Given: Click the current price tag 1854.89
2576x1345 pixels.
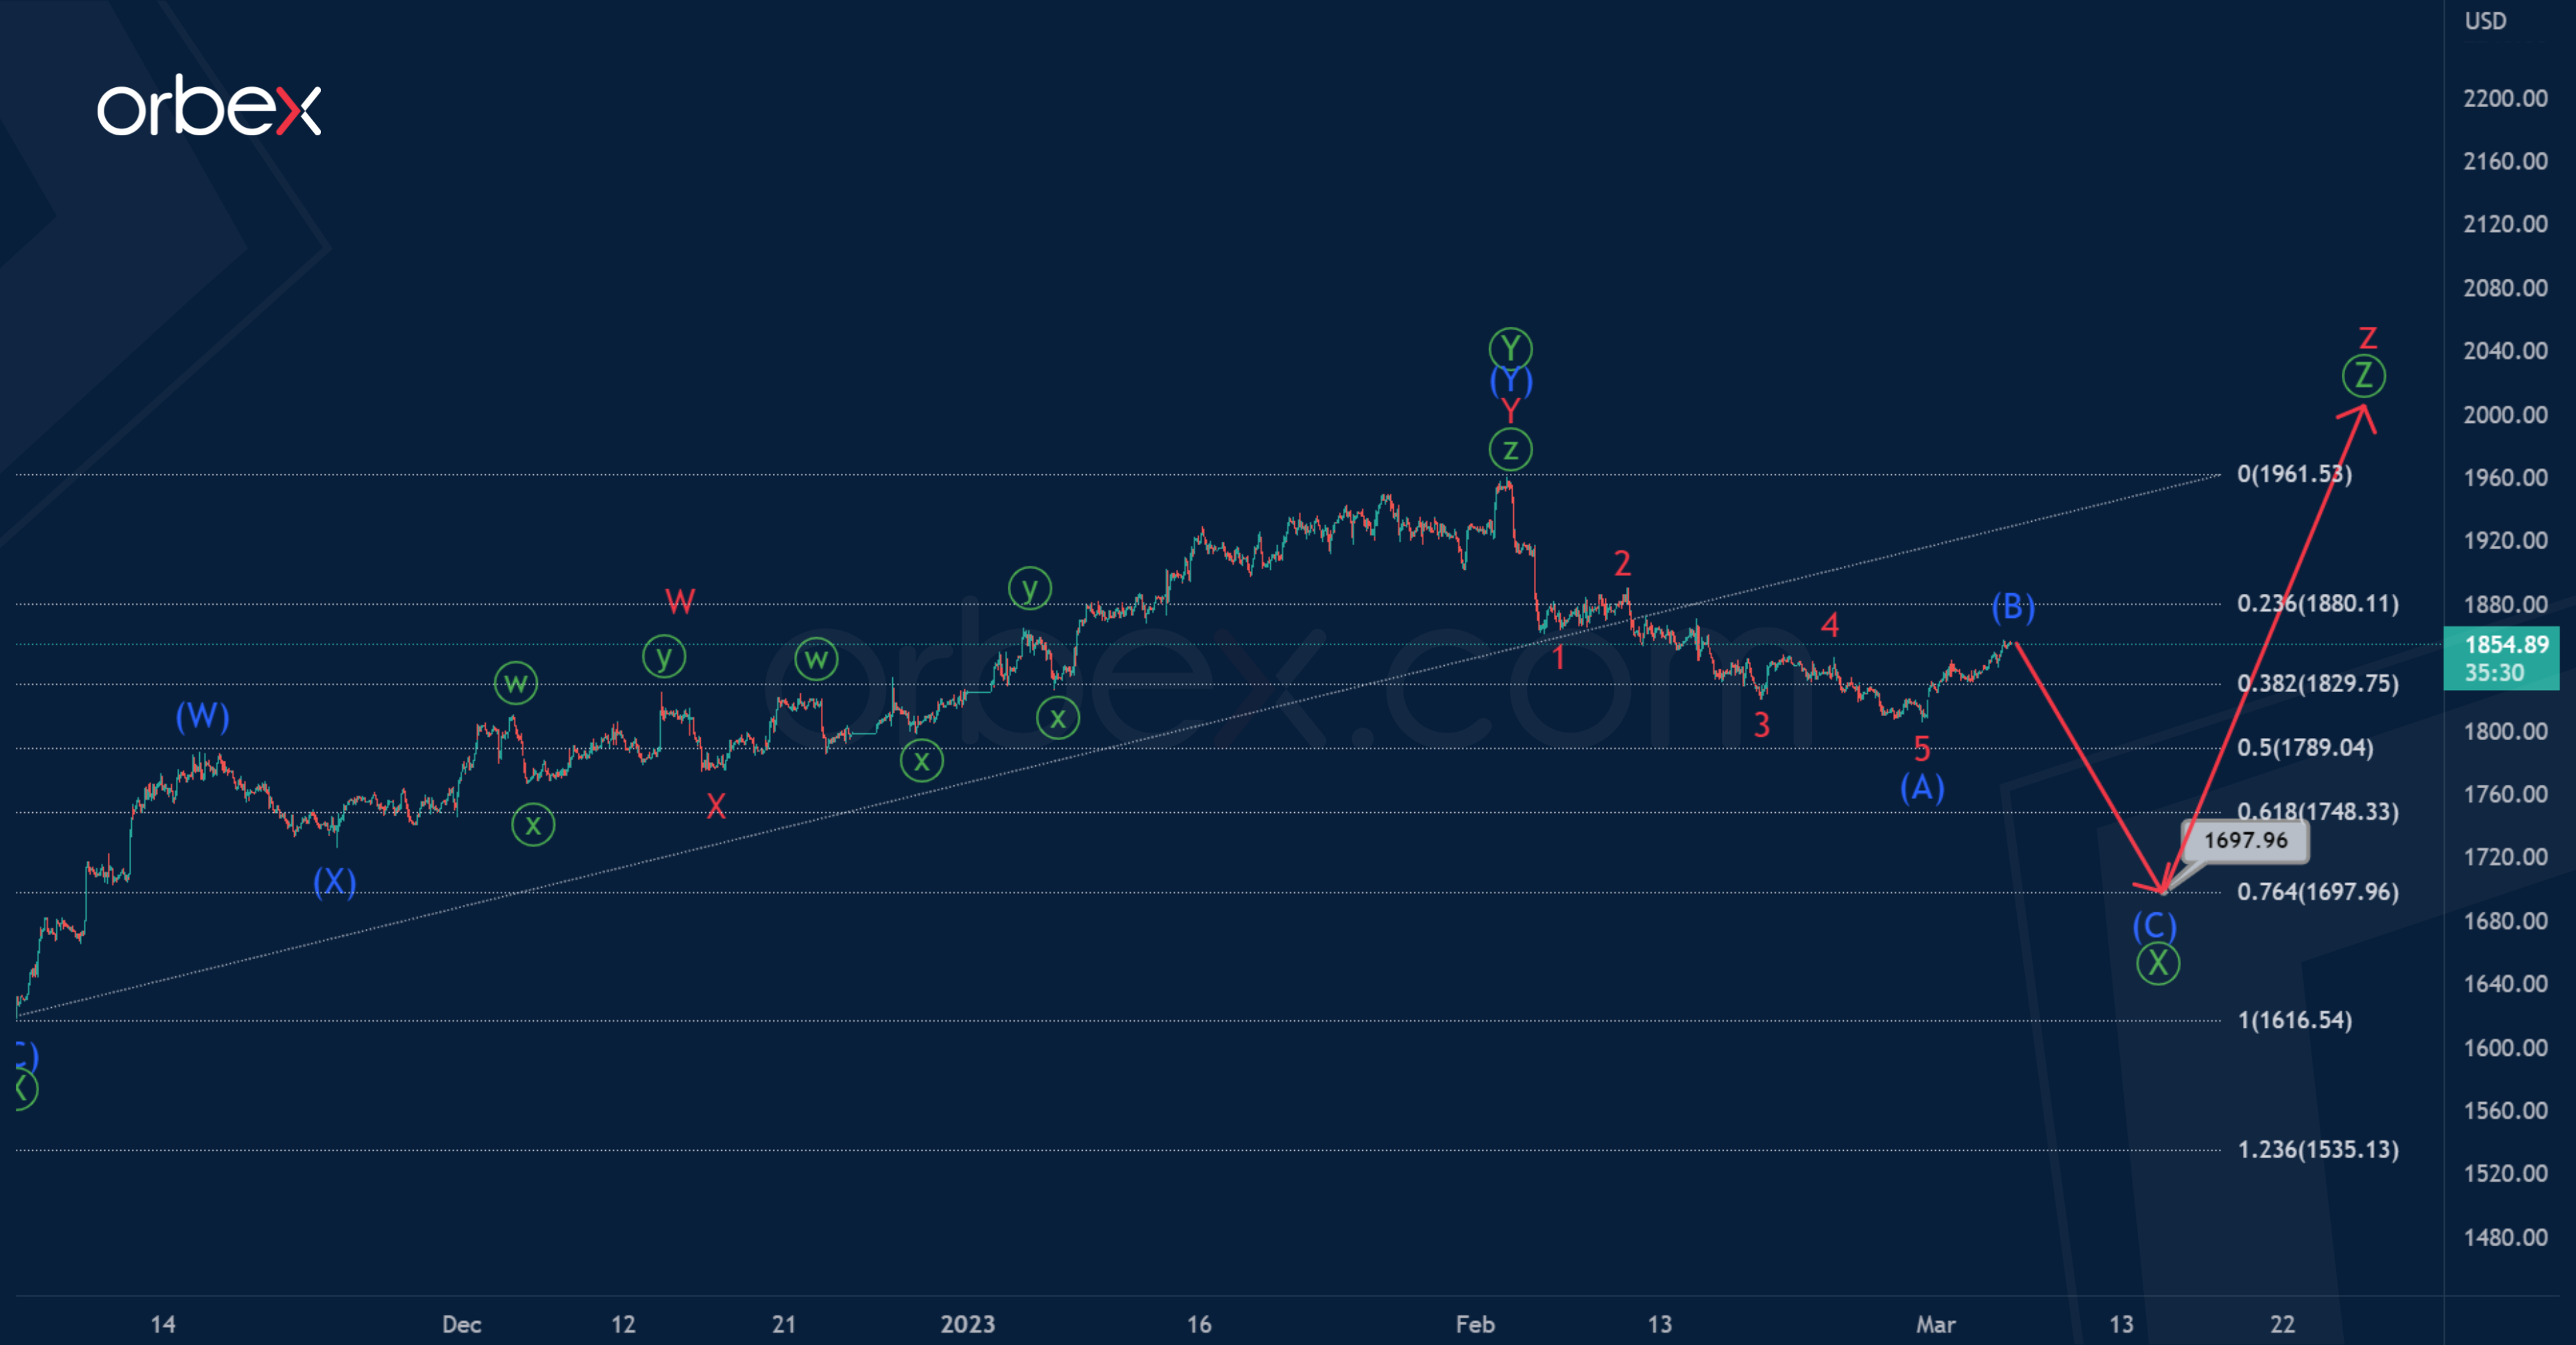Looking at the screenshot, I should pyautogui.click(x=2501, y=658).
